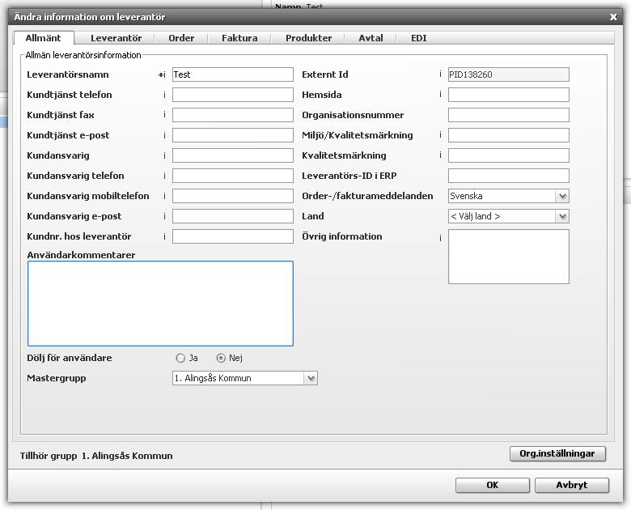Click info icon beside Kundtjänst fax
Viewport: 631px width, 510px height.
pos(164,115)
